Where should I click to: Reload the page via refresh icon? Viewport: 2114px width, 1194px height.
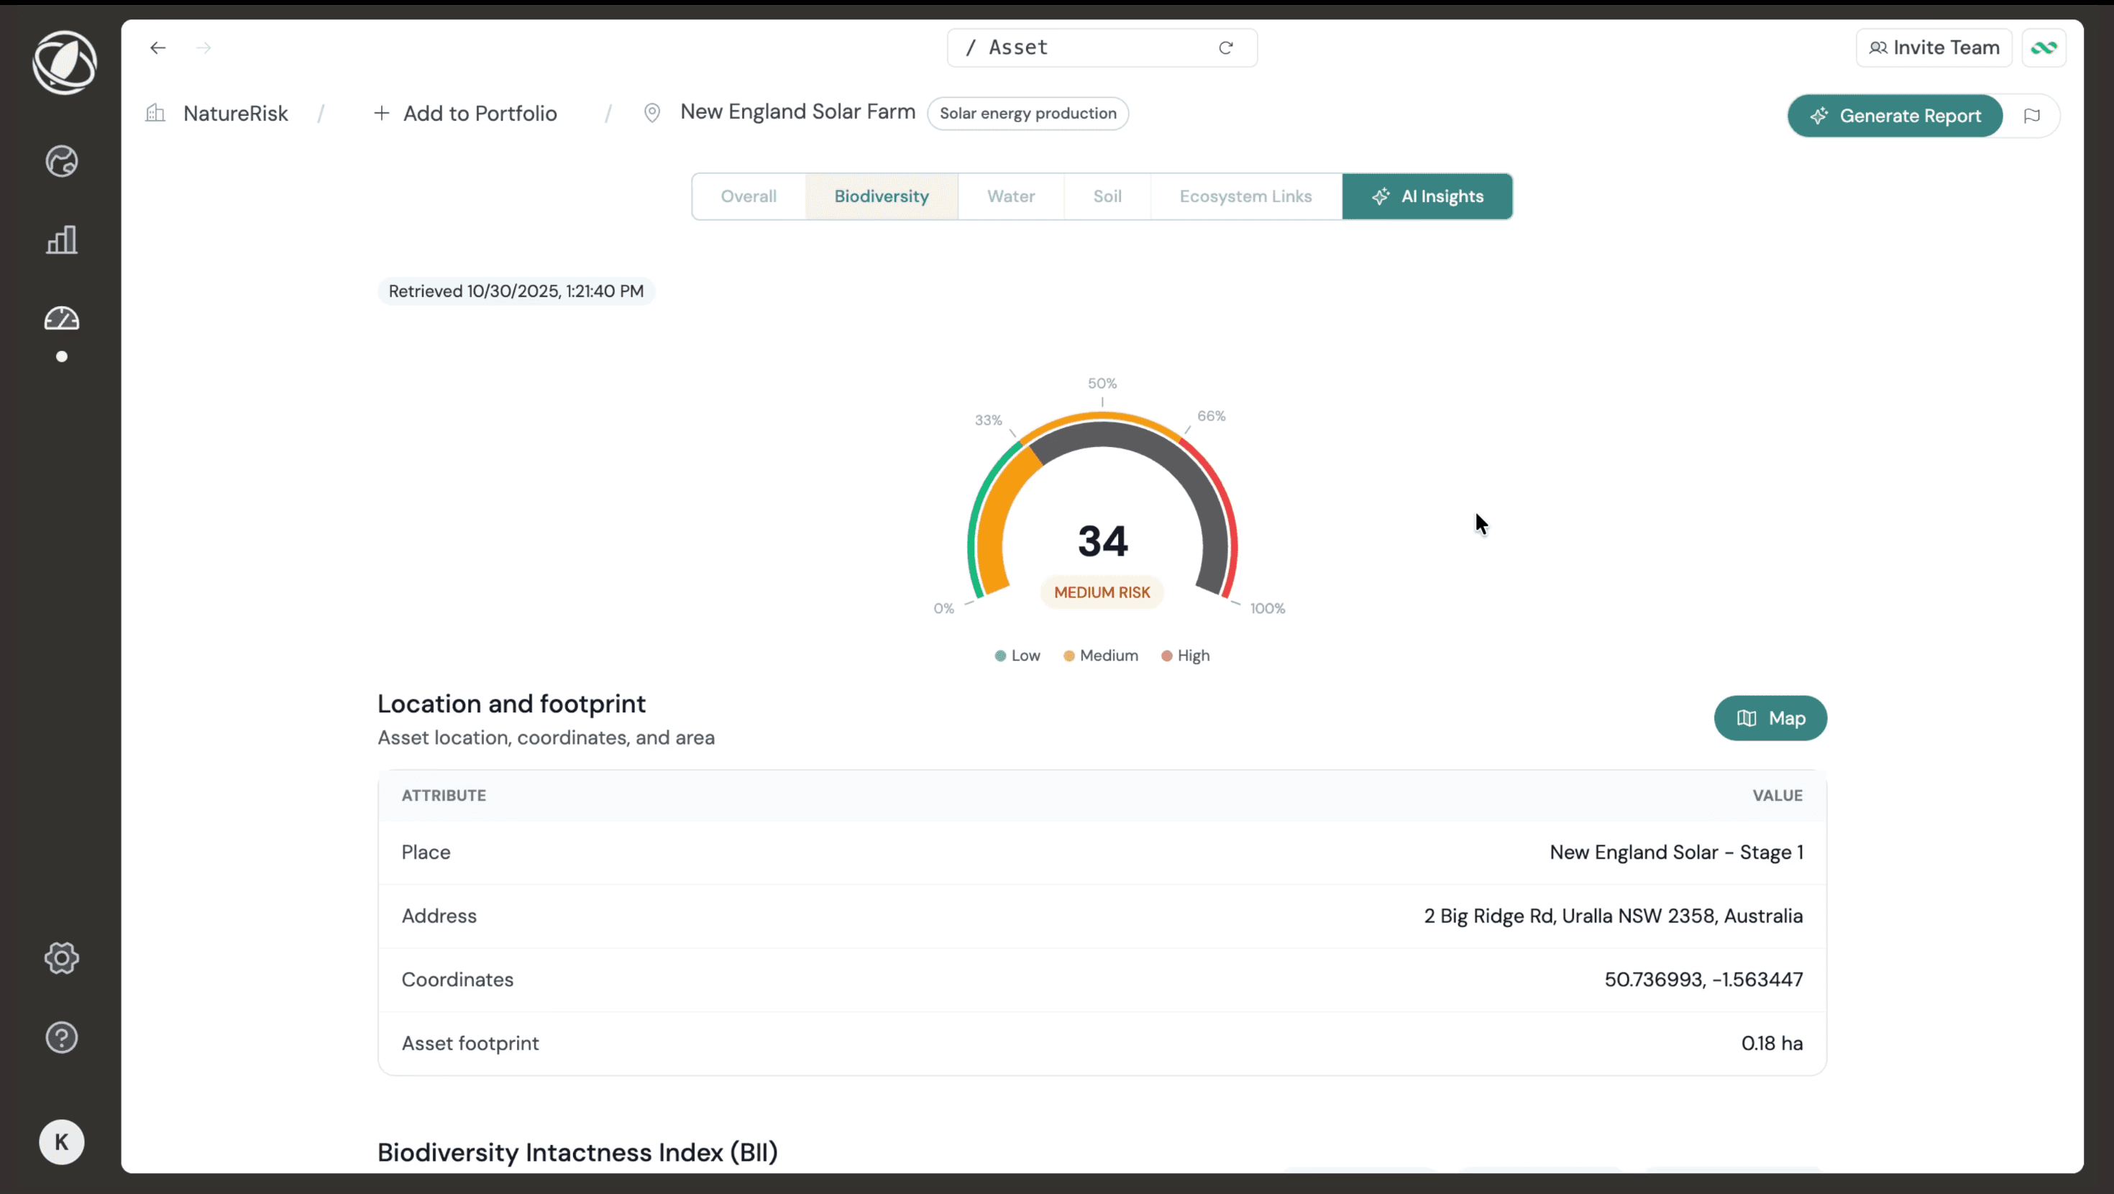tap(1225, 47)
